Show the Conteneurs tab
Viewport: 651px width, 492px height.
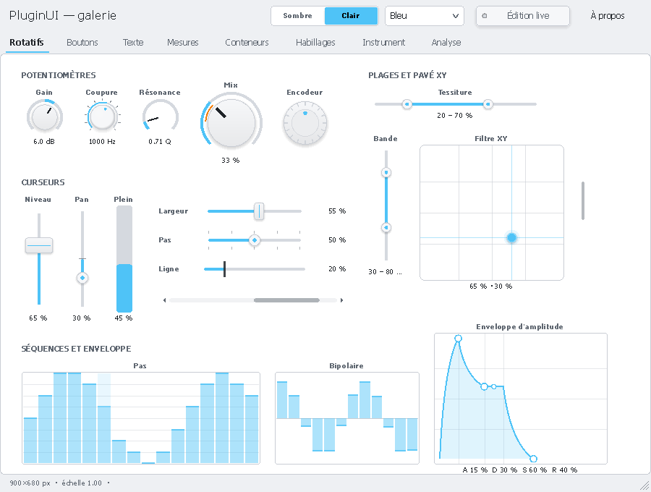click(x=247, y=43)
